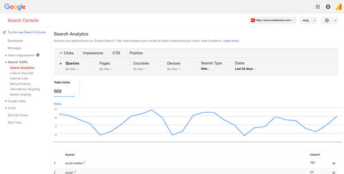Enable the CTR checkbox

click(109, 53)
